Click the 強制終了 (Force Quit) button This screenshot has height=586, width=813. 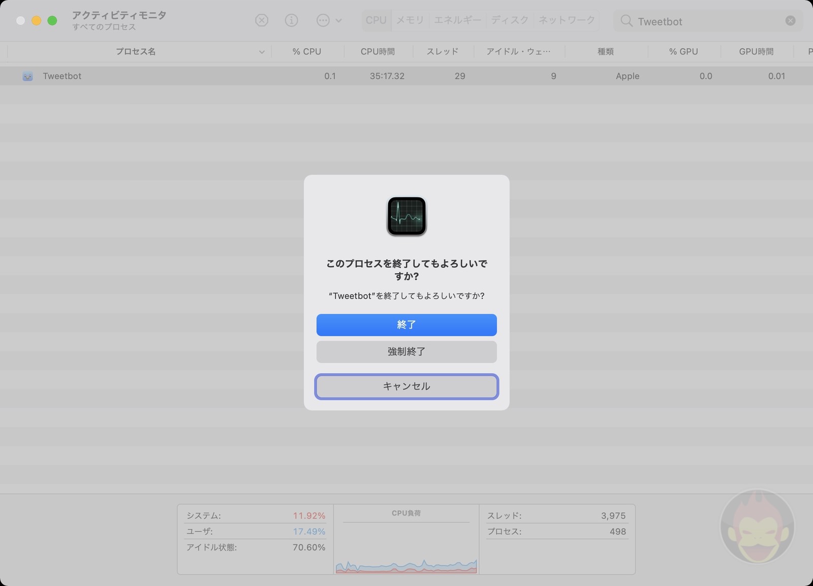407,351
